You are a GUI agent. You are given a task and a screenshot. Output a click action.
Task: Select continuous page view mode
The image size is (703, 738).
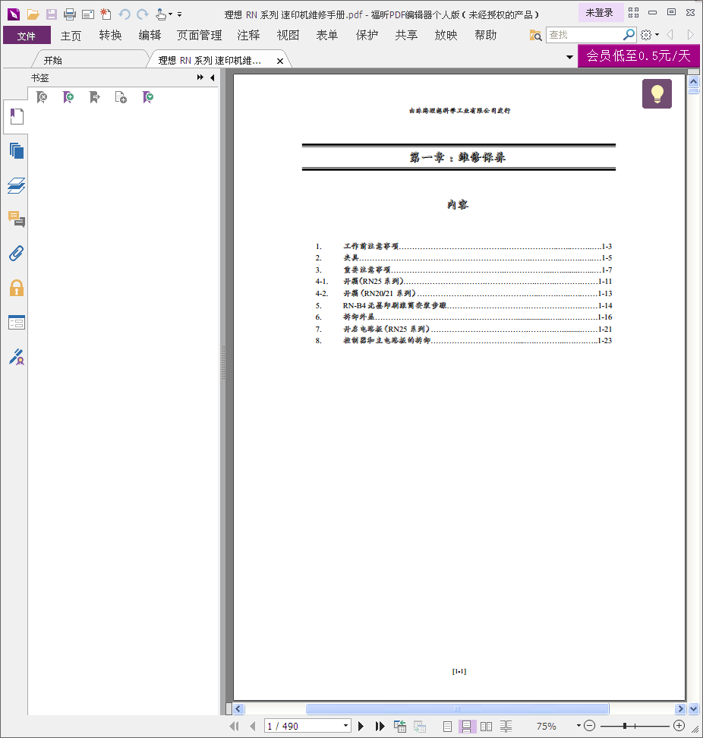coord(466,727)
